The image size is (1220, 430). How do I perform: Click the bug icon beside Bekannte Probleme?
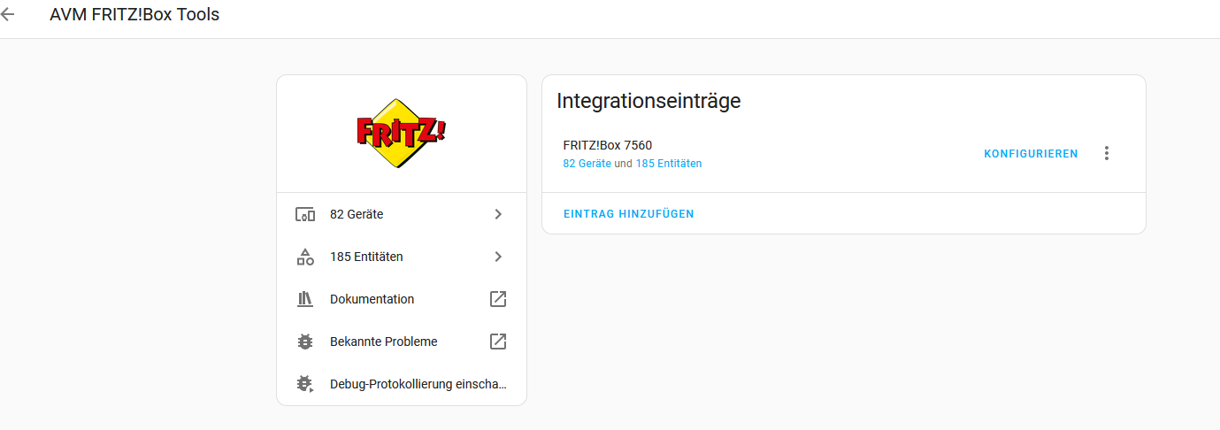point(304,342)
